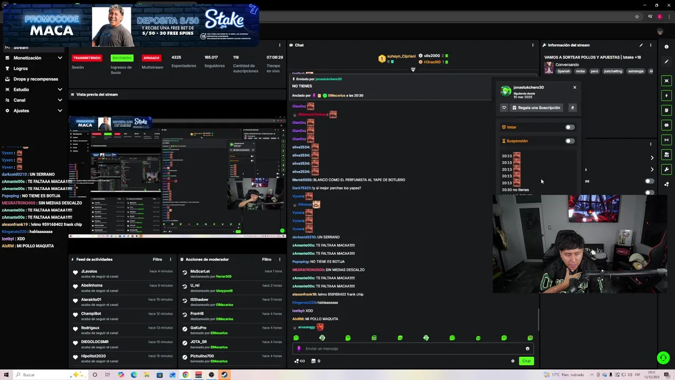Edit stream info with the pencil icon

(641, 45)
